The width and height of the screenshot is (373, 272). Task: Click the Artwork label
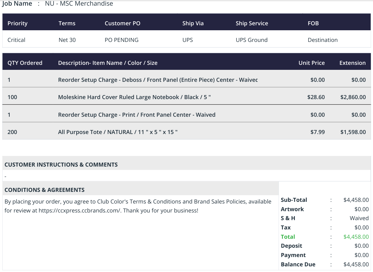click(x=292, y=209)
